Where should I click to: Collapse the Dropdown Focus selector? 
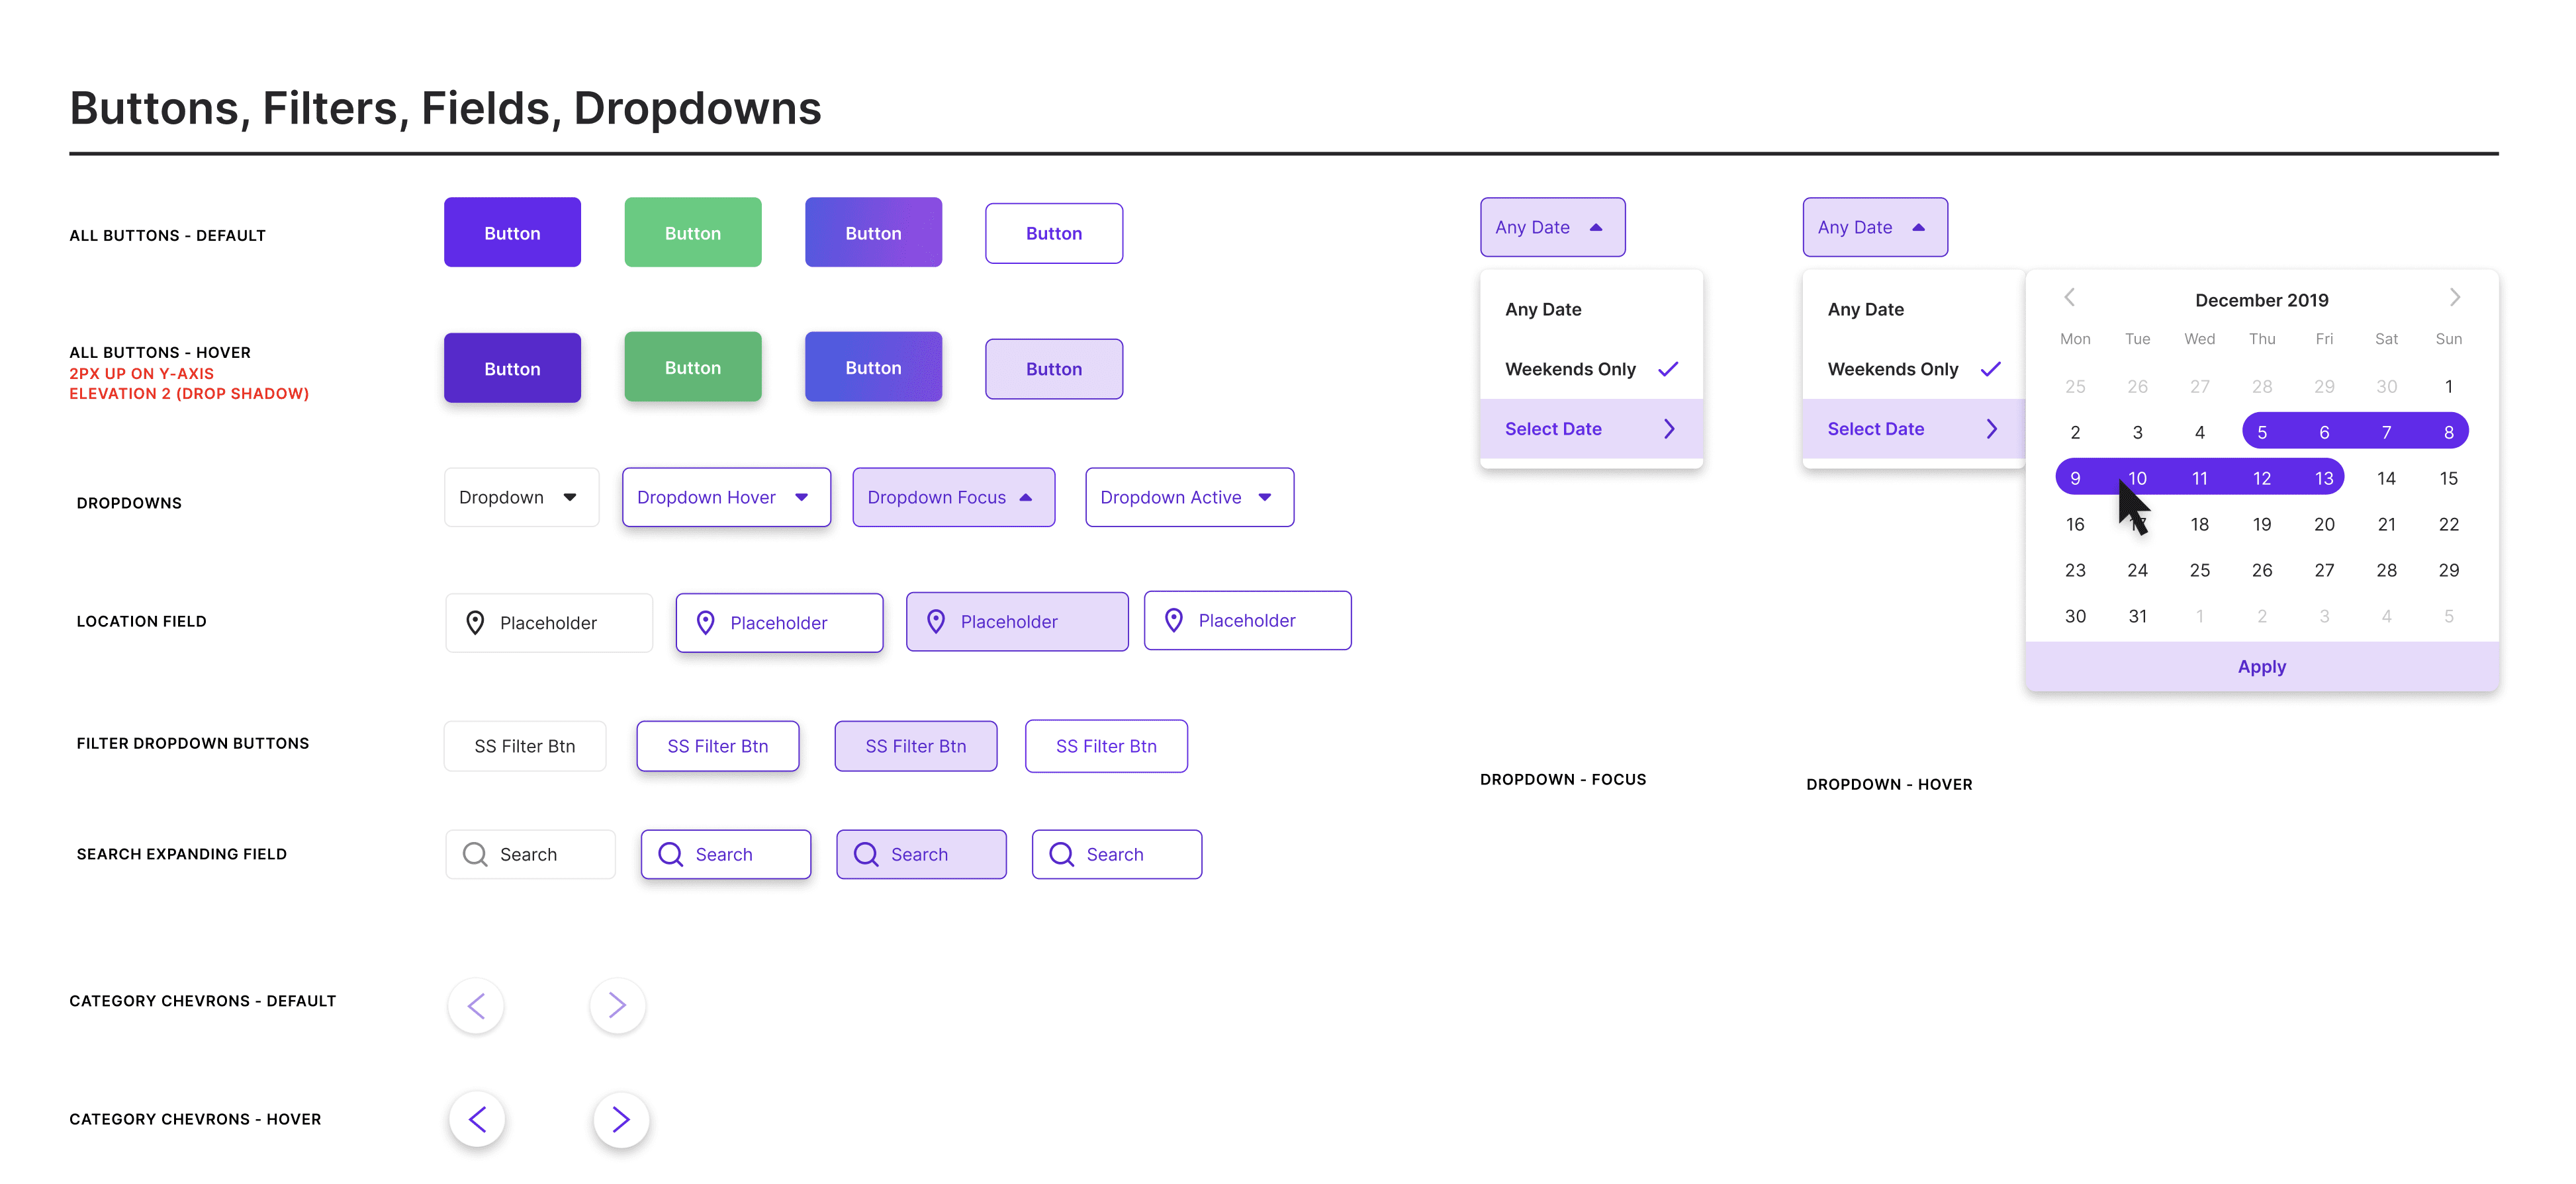(x=952, y=497)
